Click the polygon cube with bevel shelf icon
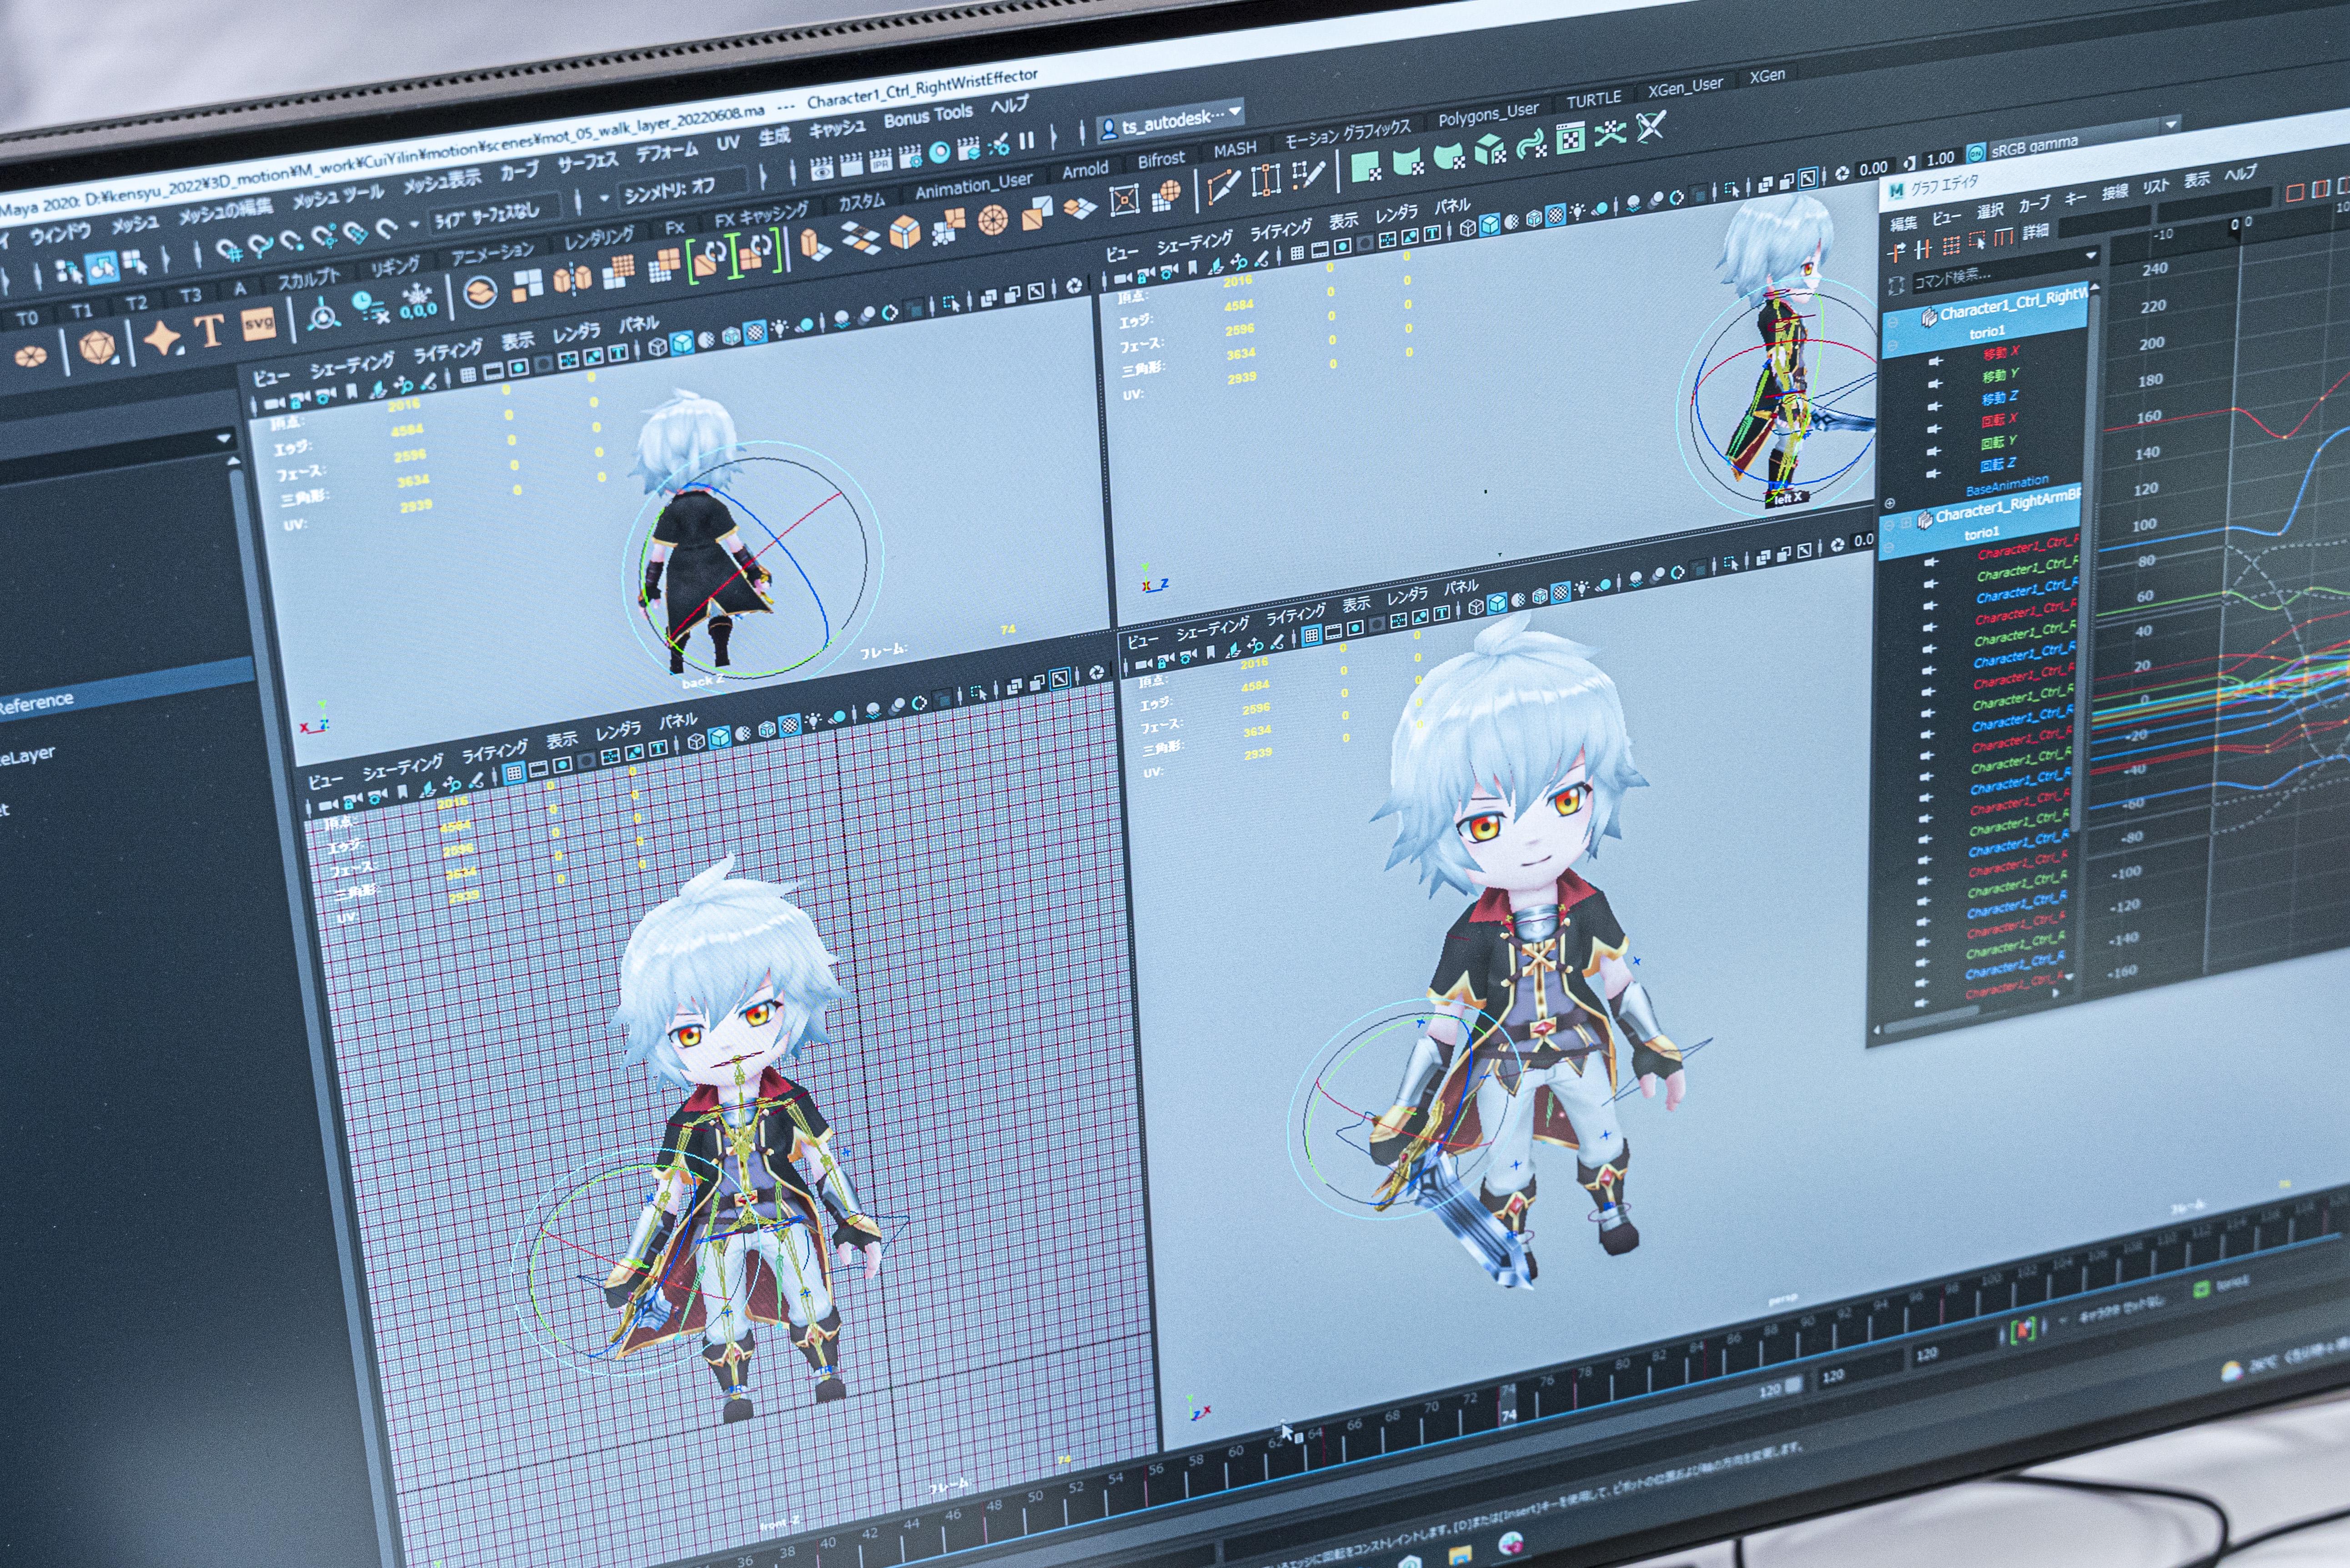Image resolution: width=2350 pixels, height=1568 pixels. [x=904, y=232]
